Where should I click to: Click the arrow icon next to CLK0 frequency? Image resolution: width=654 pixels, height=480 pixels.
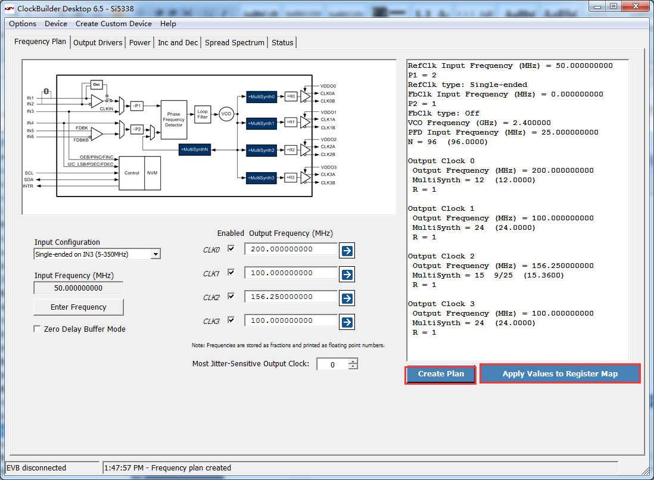(347, 251)
